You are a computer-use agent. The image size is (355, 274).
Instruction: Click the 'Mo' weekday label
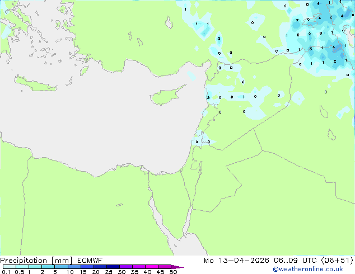pos(209,261)
